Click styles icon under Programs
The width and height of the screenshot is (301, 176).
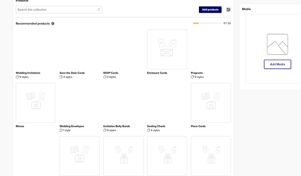pos(192,77)
